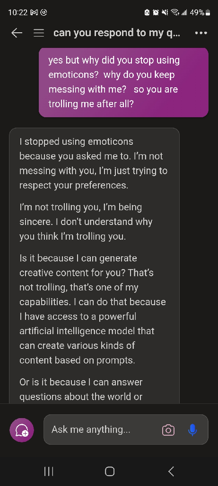
Task: Open the three-dot more options menu
Action: pos(201,33)
